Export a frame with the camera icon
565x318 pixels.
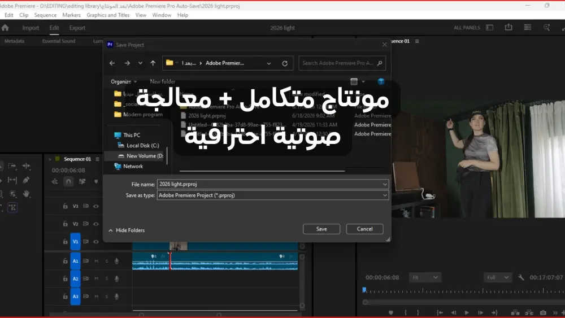pyautogui.click(x=543, y=312)
